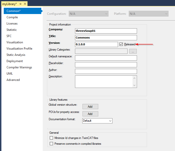The height and width of the screenshot is (151, 175).
Task: Open the Compiler Warnings page
Action: pyautogui.click(x=19, y=67)
